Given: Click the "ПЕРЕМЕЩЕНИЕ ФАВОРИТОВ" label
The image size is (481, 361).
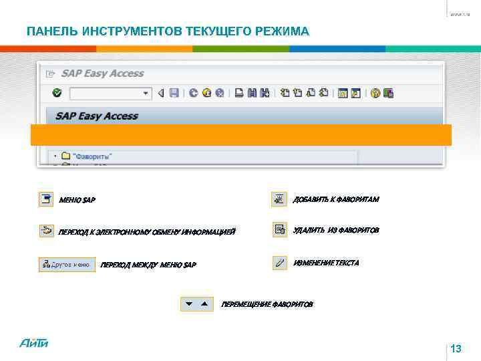Looking at the screenshot, I should pos(267,304).
